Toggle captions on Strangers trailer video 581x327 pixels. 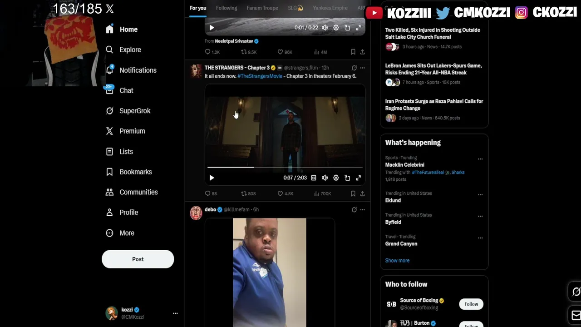[314, 178]
